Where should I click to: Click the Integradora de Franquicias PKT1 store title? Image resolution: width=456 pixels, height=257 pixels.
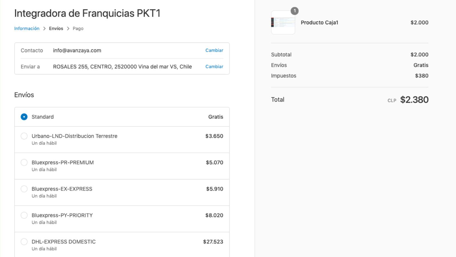pos(87,13)
